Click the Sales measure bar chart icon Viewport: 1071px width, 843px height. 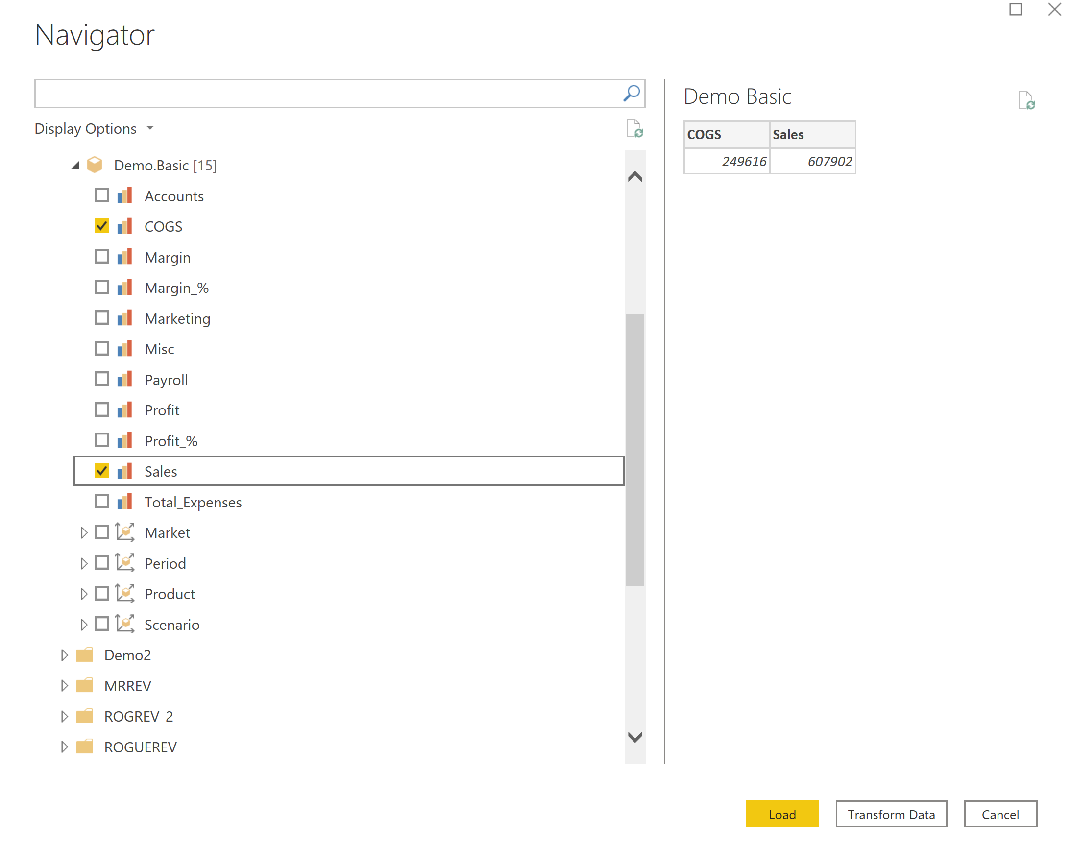pyautogui.click(x=128, y=471)
